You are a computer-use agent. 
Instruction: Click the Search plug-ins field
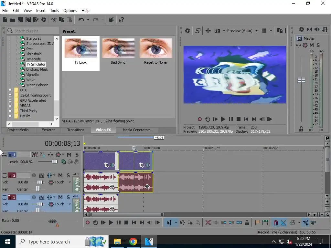(33, 31)
